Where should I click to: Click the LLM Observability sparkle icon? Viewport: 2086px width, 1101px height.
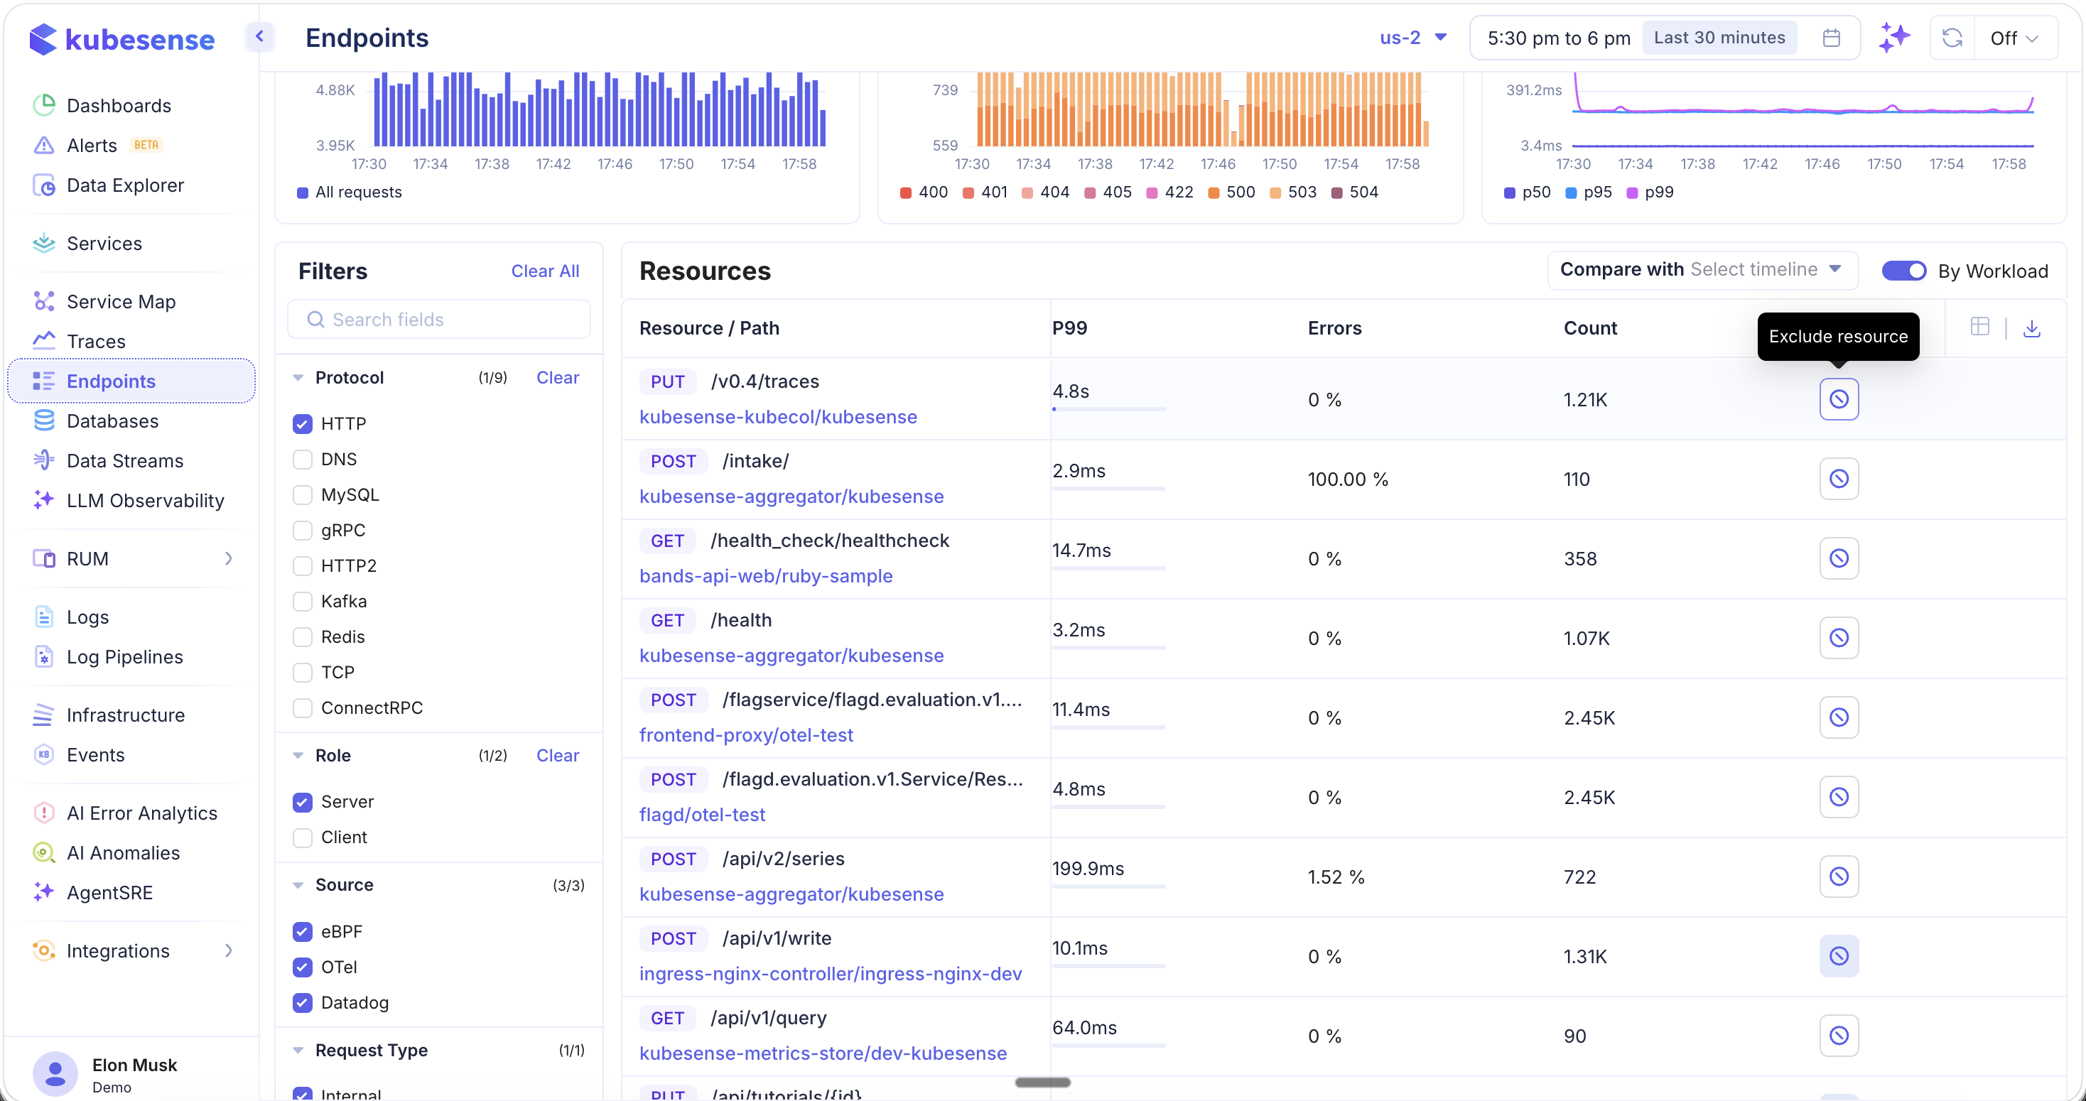tap(44, 499)
